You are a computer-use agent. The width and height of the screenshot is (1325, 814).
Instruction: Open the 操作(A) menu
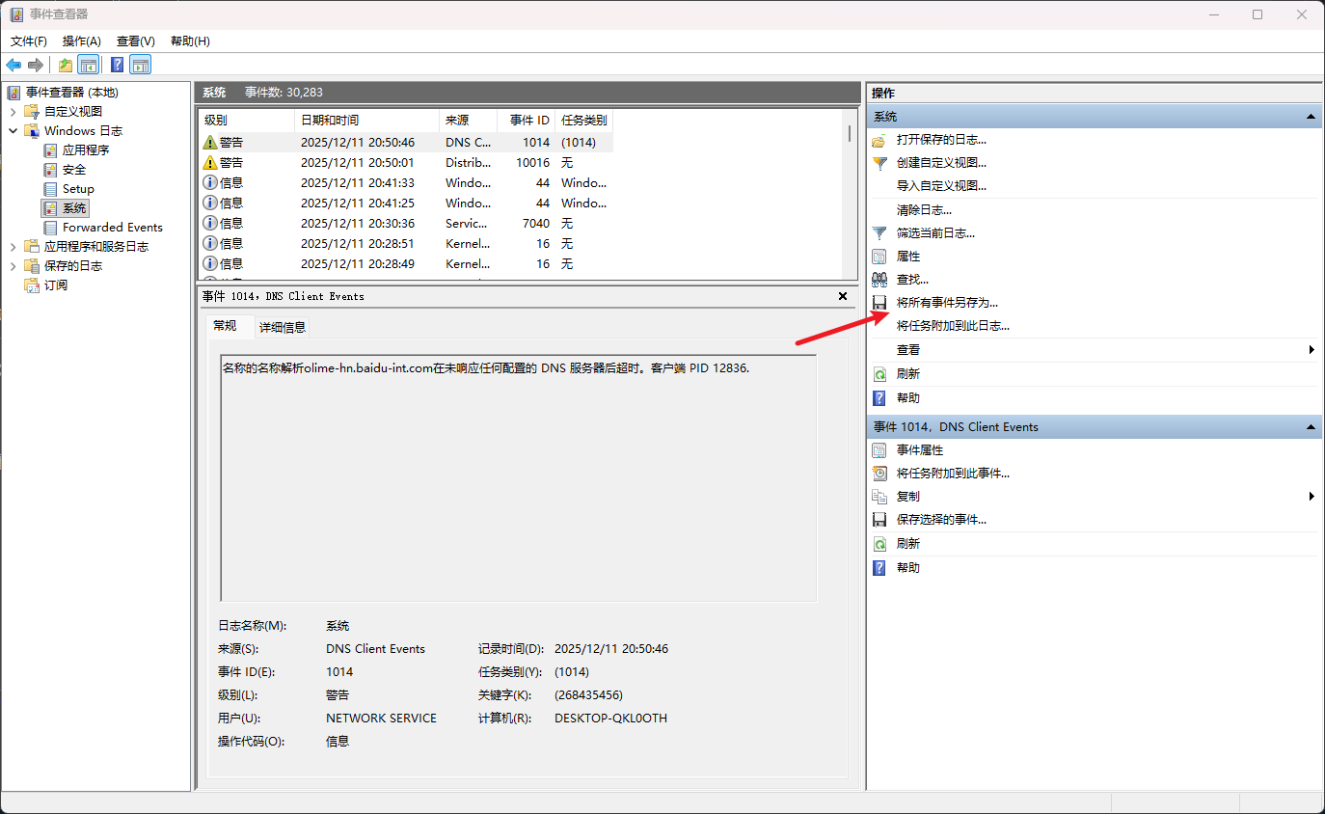[82, 41]
